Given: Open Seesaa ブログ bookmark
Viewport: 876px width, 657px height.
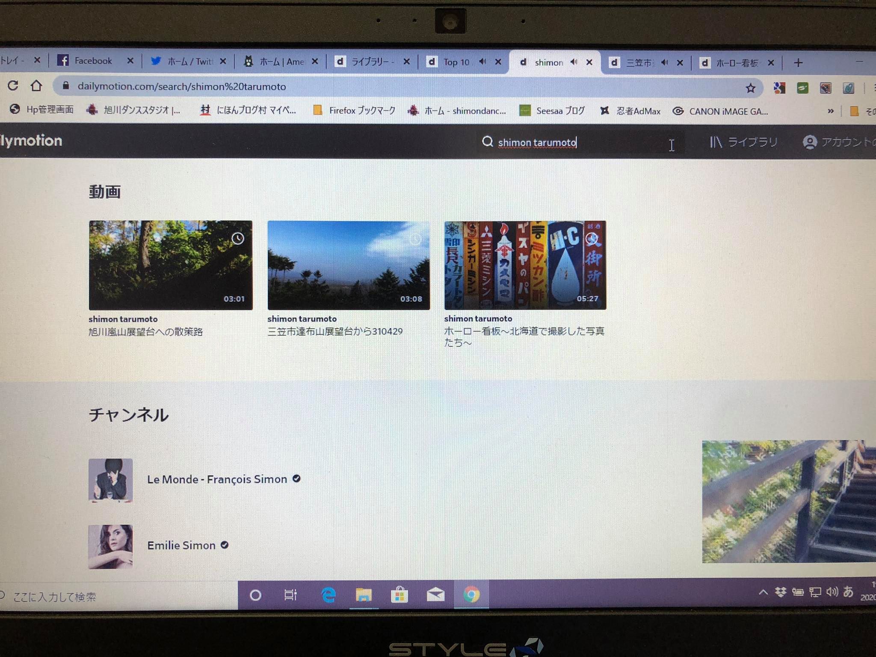Looking at the screenshot, I should coord(552,111).
